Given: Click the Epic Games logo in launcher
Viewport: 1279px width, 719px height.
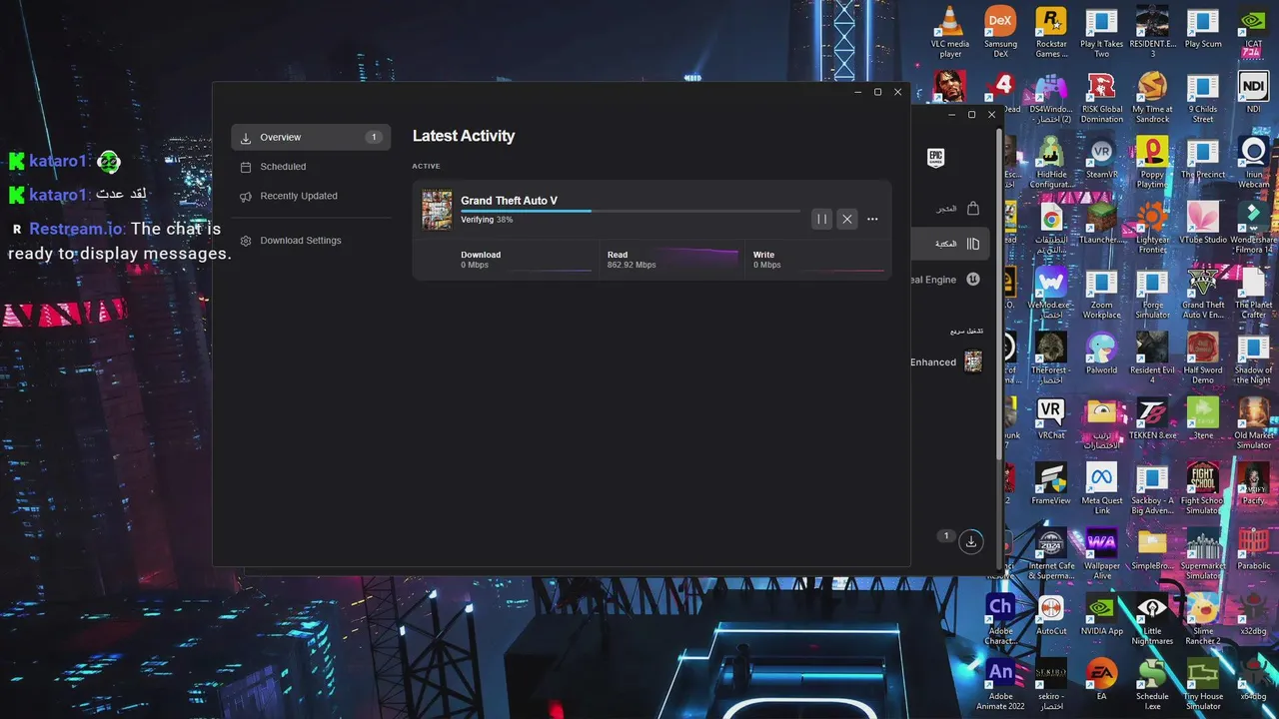Looking at the screenshot, I should coord(935,158).
